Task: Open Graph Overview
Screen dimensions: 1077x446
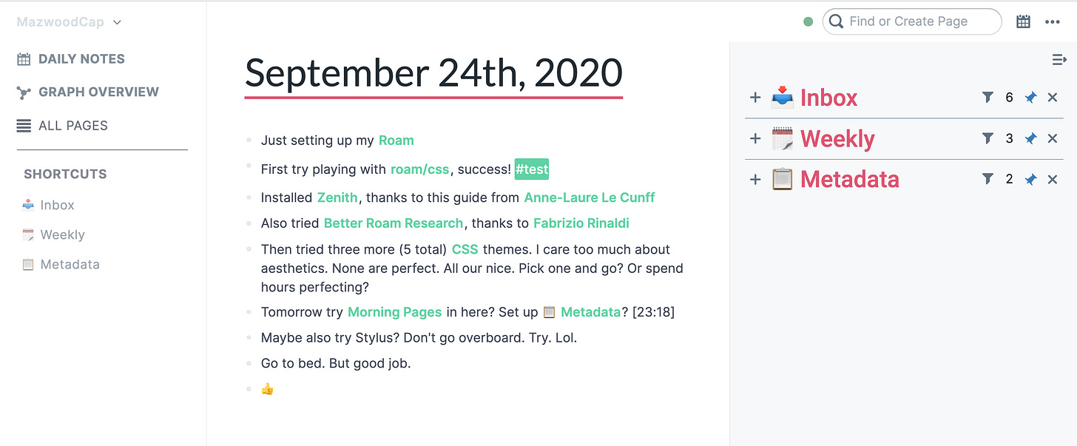Action: click(98, 92)
